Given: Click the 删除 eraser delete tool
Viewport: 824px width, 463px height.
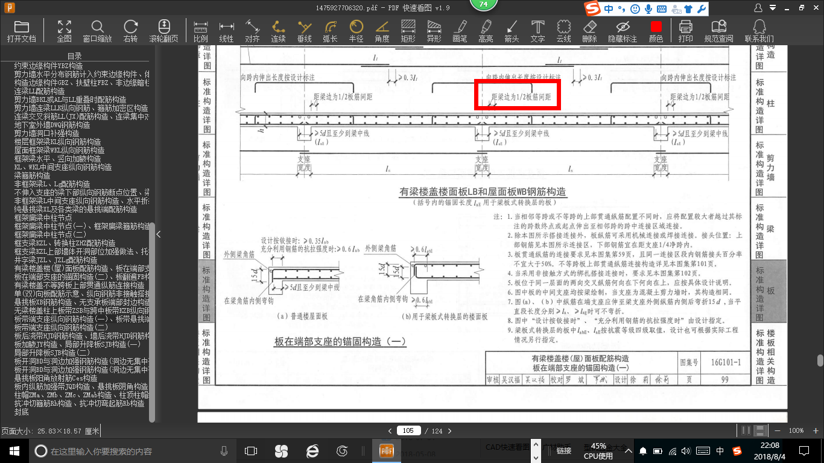Looking at the screenshot, I should point(589,31).
